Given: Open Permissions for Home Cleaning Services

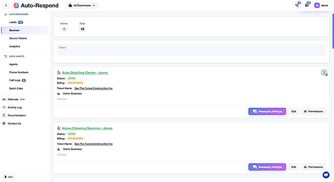Looking at the screenshot, I should pos(313,167).
